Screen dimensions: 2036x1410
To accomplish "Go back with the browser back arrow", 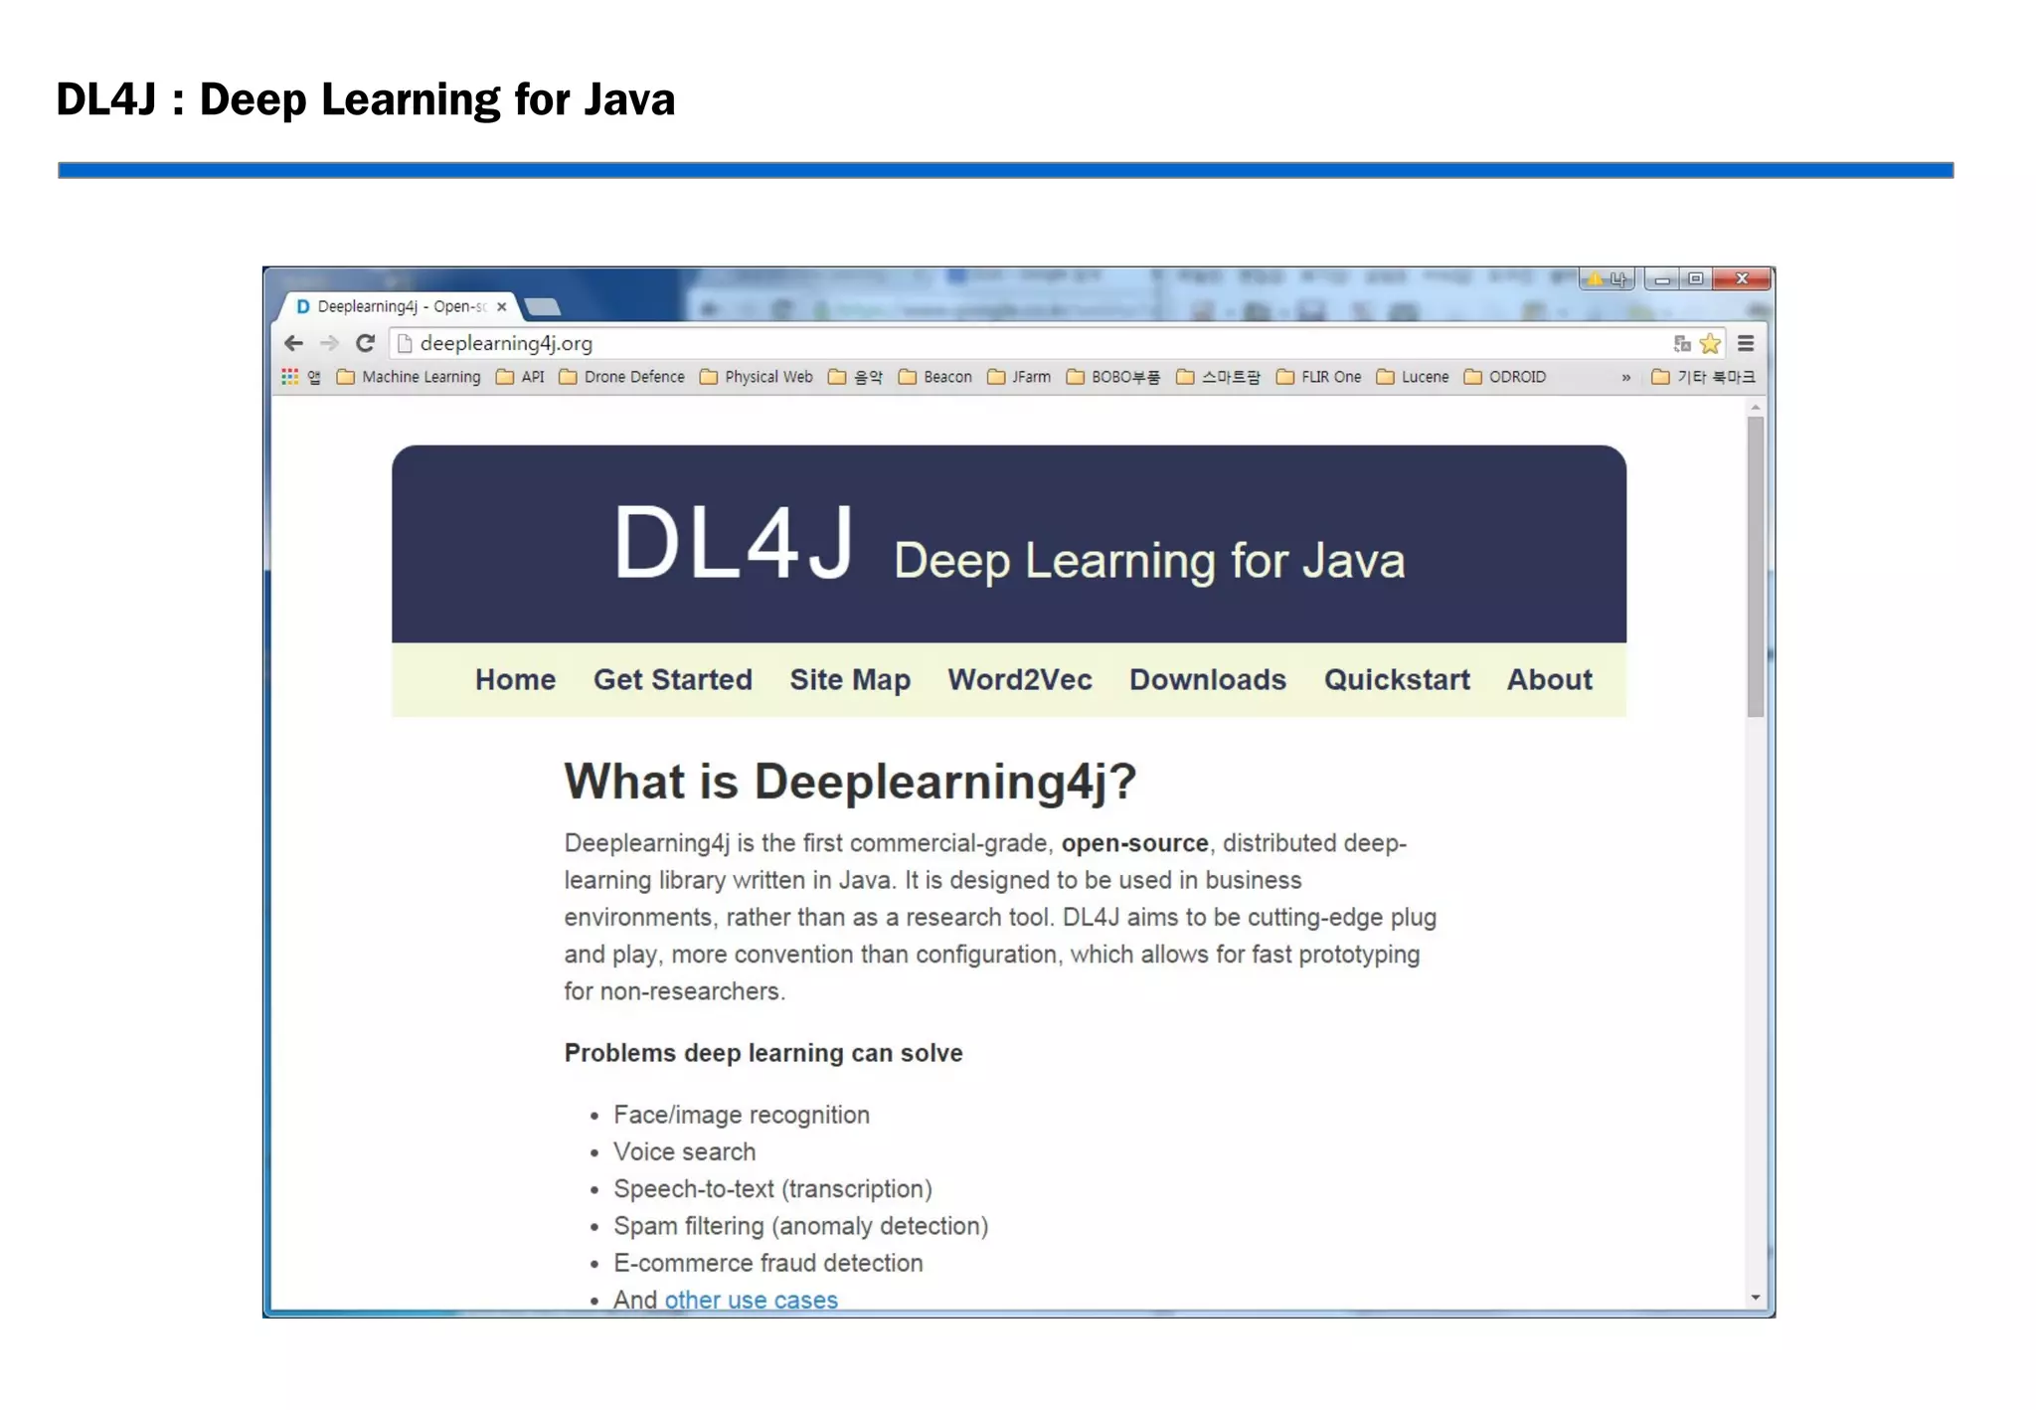I will [293, 343].
